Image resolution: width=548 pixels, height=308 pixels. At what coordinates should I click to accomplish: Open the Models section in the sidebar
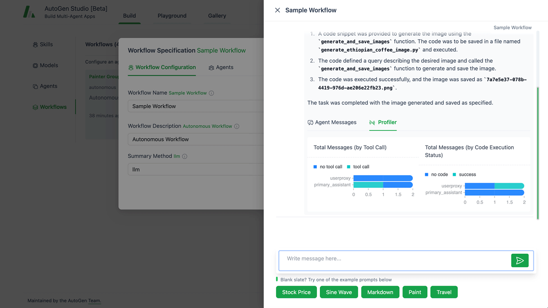tap(45, 65)
